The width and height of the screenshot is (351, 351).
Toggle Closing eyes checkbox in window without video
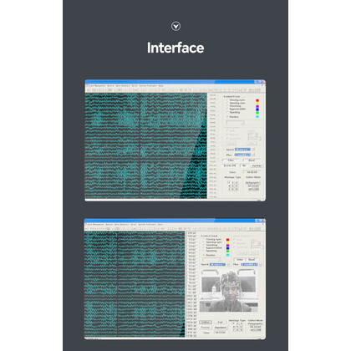pos(227,100)
